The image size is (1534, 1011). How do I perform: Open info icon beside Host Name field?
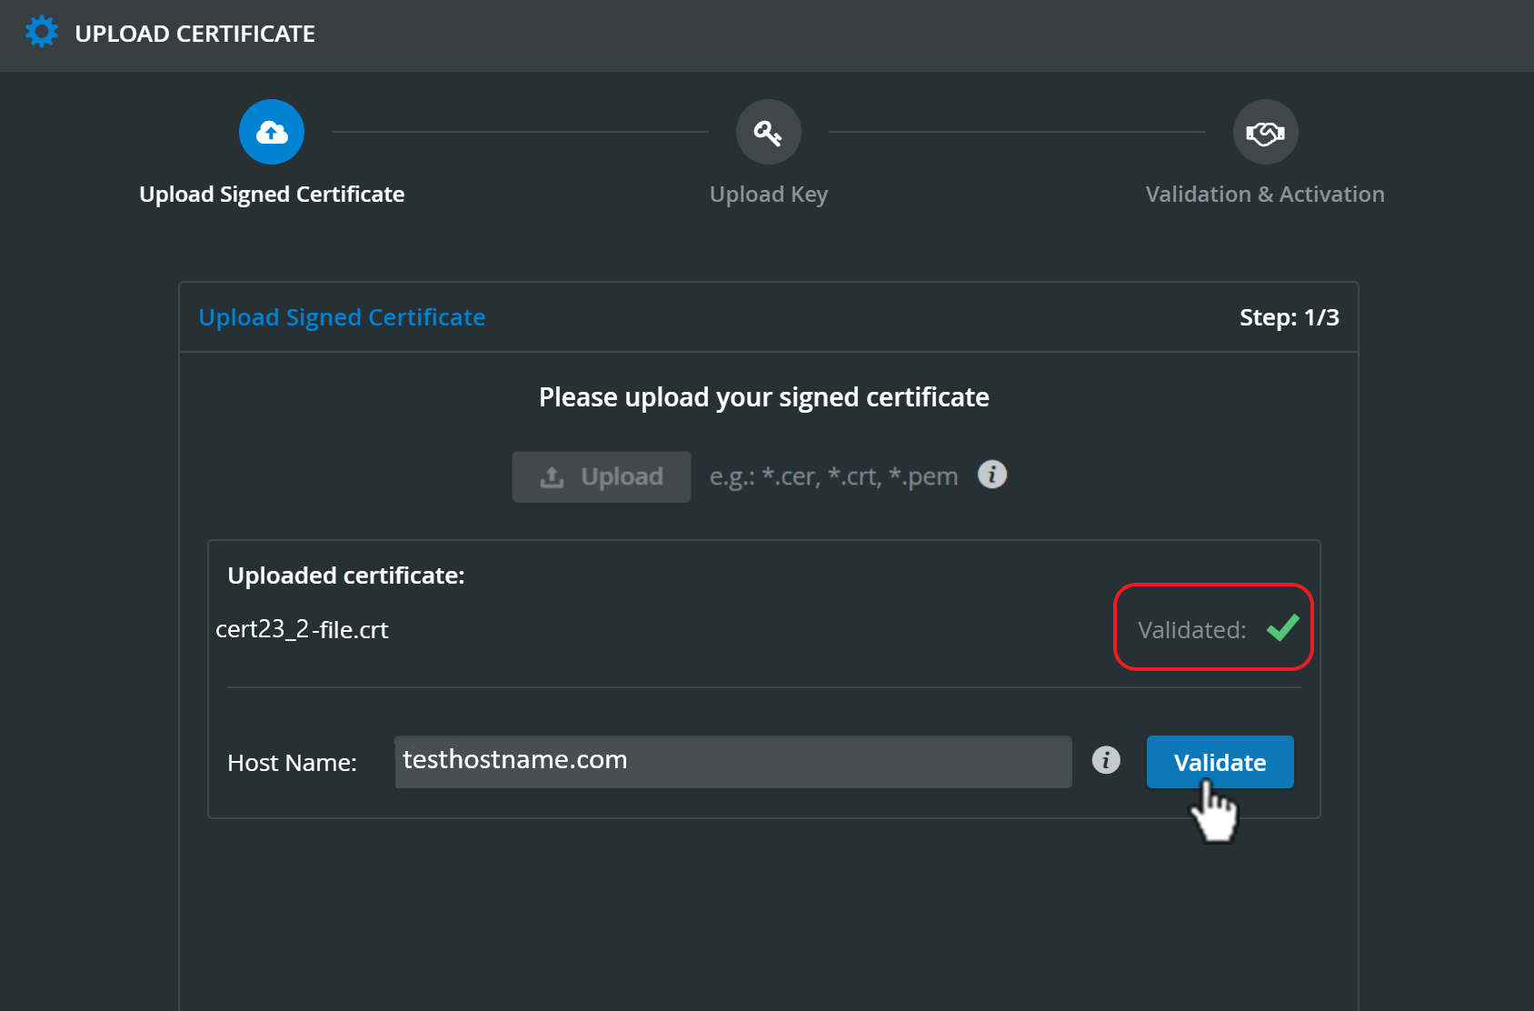coord(1106,760)
